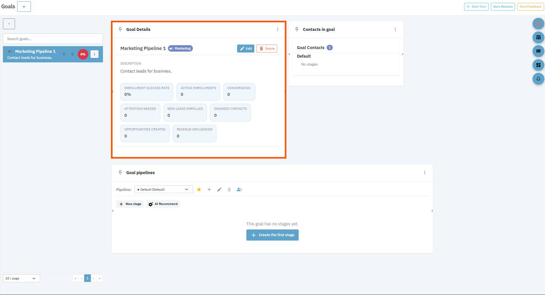Open the Default pipeline dropdown
Screen dimensions: 545x295
[163, 190]
